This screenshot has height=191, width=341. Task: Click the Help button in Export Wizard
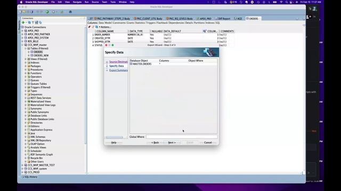tap(113, 143)
